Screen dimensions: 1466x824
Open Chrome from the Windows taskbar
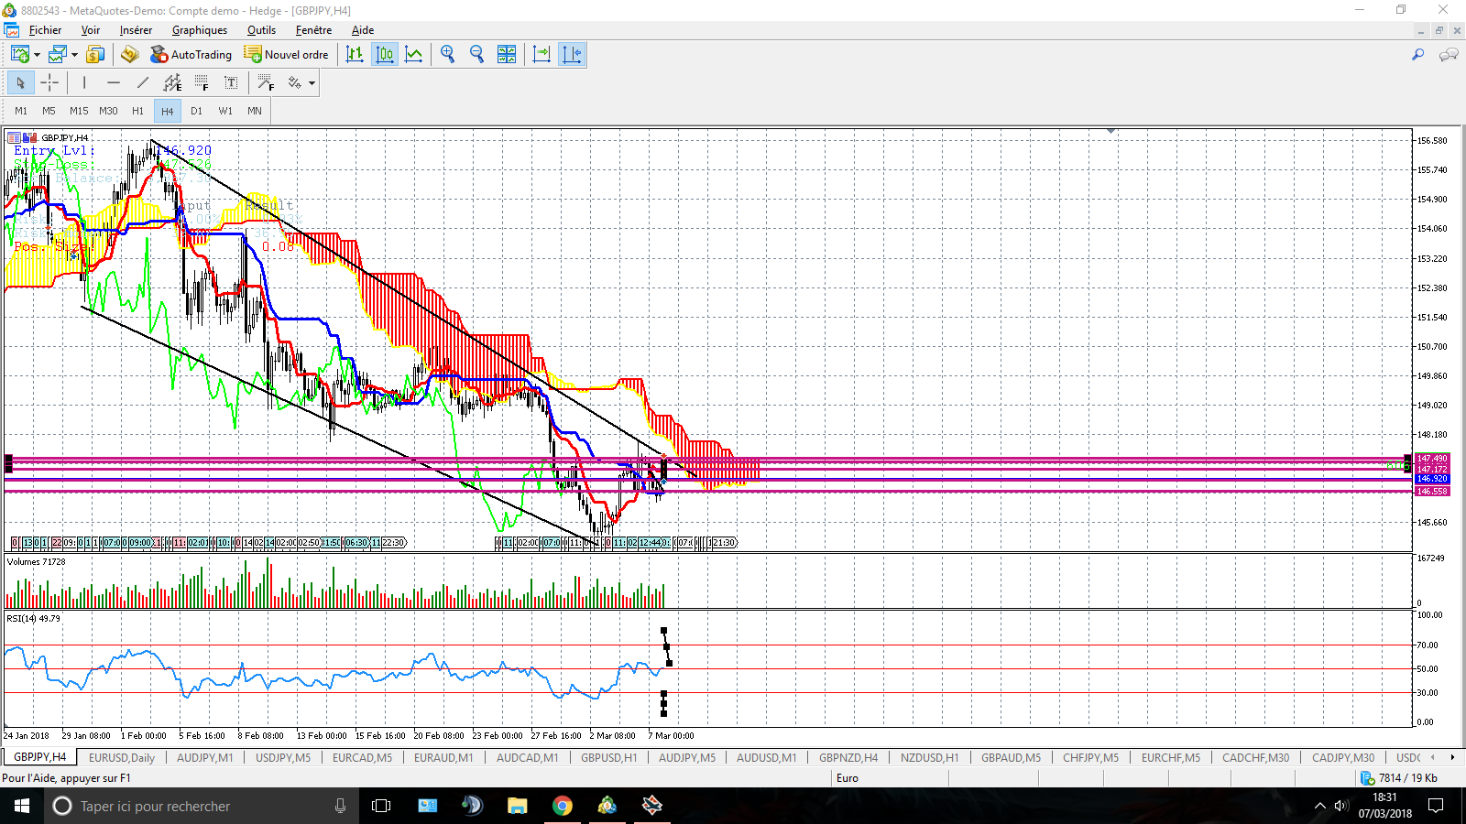tap(563, 806)
